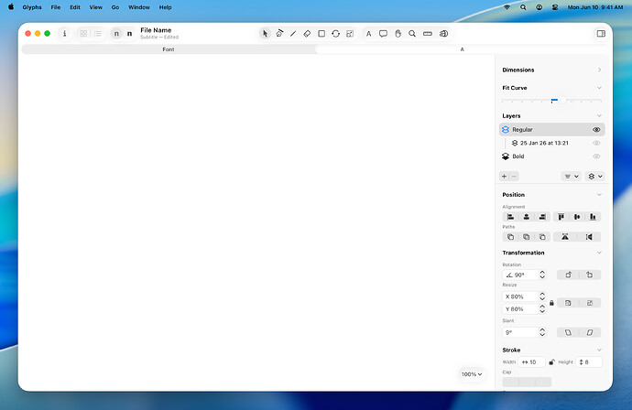Toggle visibility of the Bold layer

point(596,156)
